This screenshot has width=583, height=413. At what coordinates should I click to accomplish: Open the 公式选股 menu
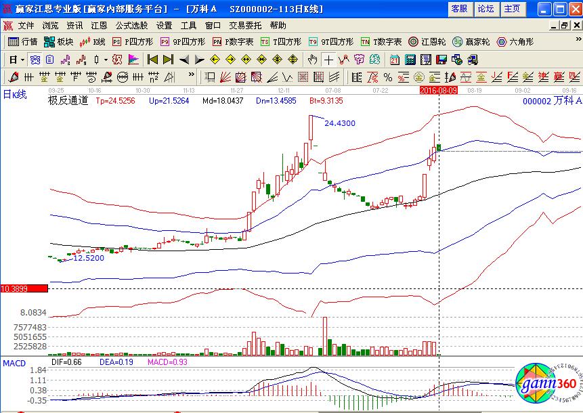point(131,26)
